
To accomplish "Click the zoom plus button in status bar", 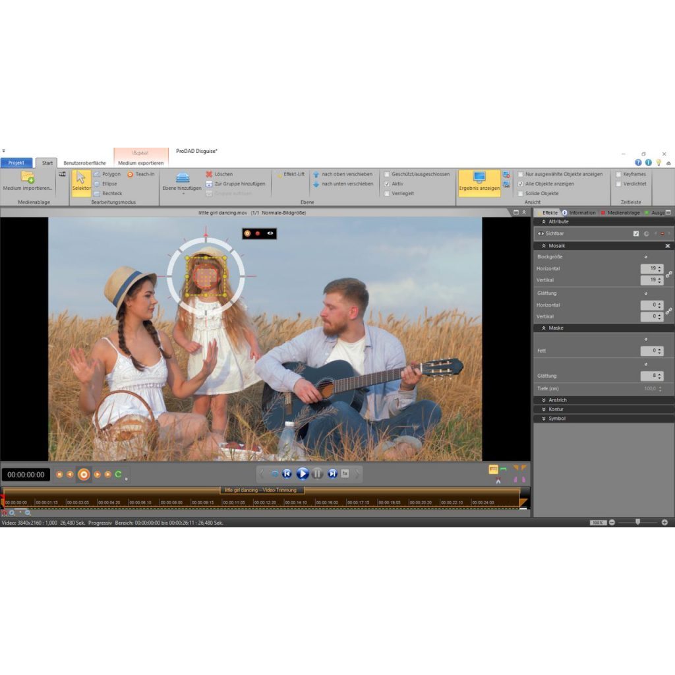I will 664,523.
